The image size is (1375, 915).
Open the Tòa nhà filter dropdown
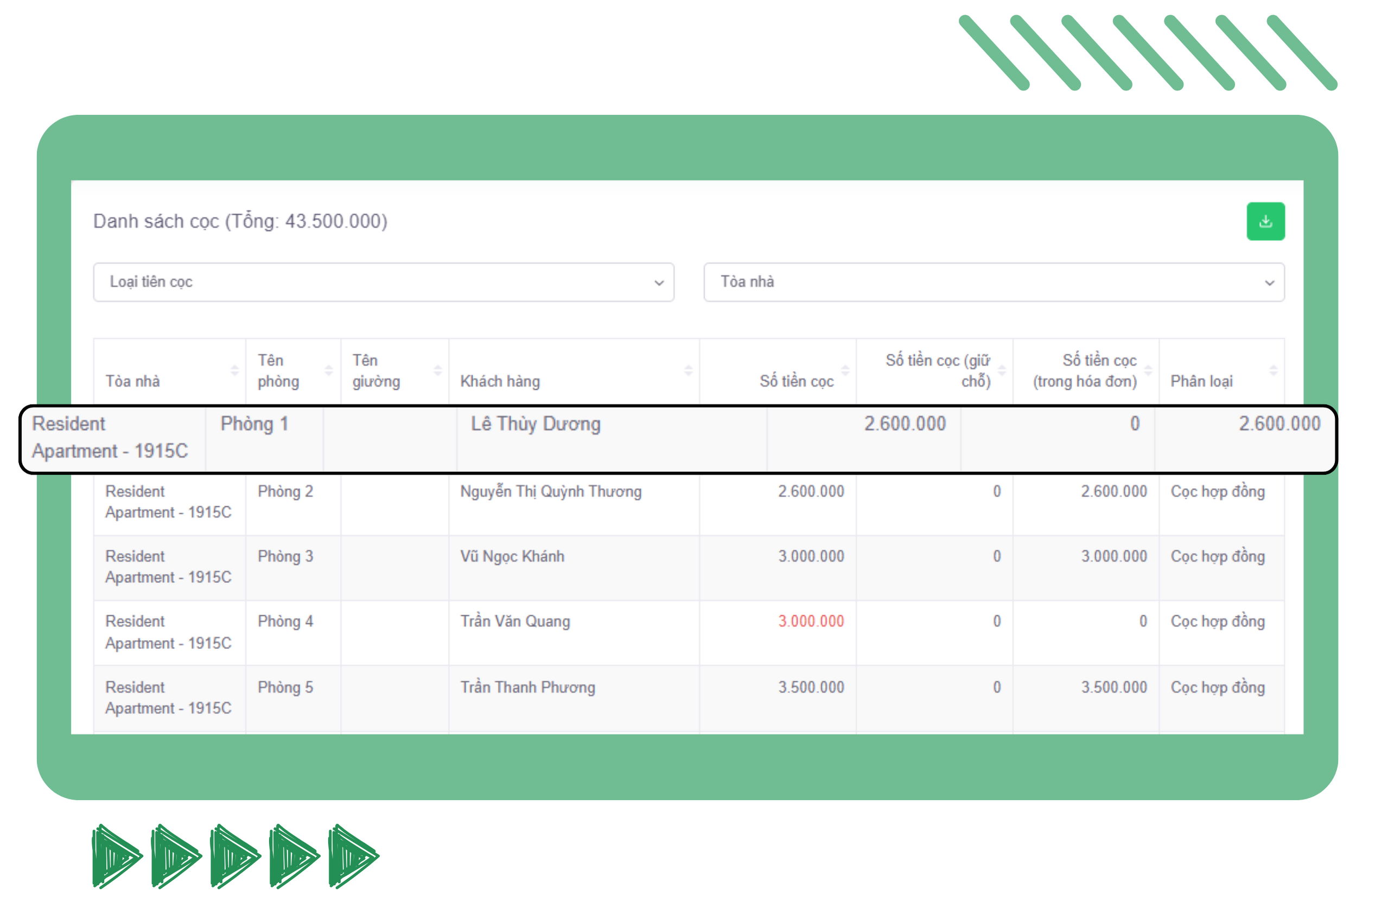tap(994, 282)
